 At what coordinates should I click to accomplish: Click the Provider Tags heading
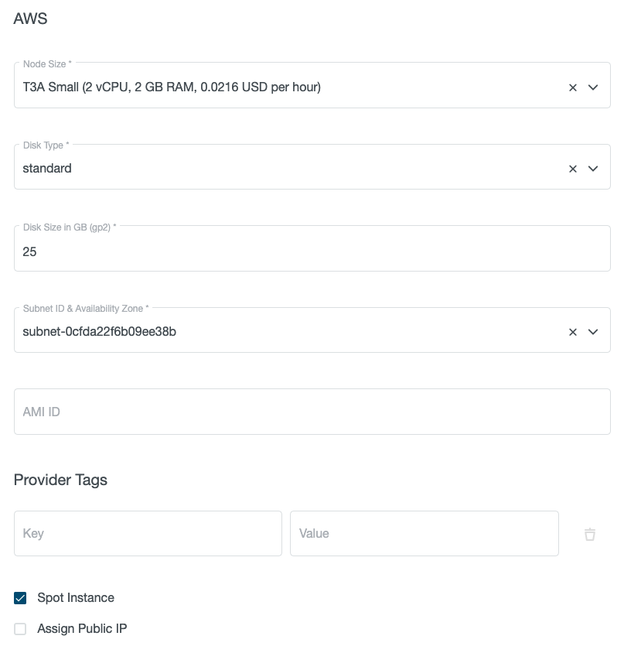click(x=60, y=480)
